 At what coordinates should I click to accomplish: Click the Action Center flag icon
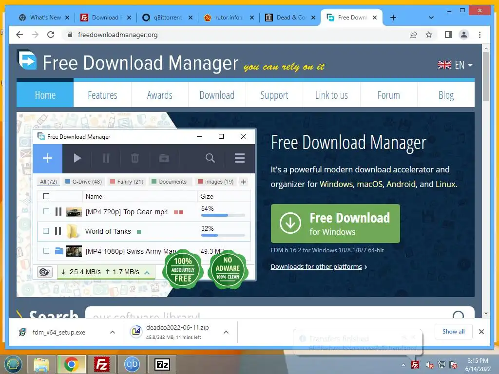[453, 365]
